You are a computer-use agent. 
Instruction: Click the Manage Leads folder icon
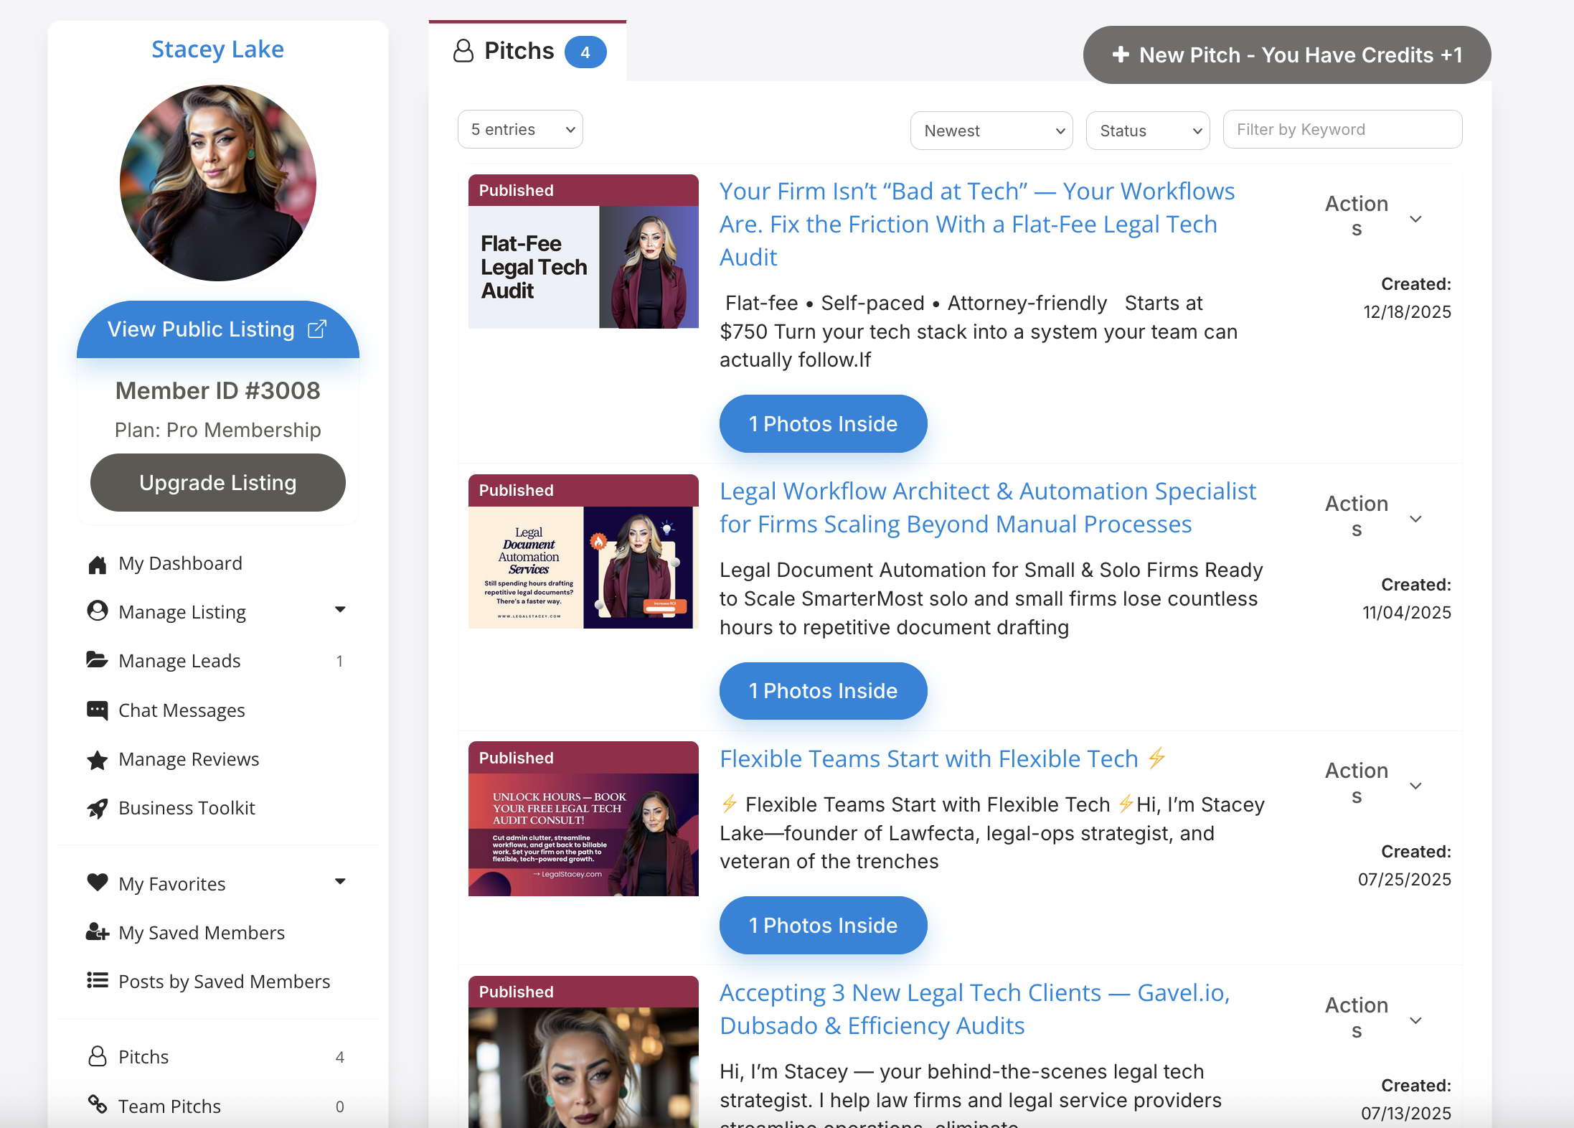click(x=97, y=660)
